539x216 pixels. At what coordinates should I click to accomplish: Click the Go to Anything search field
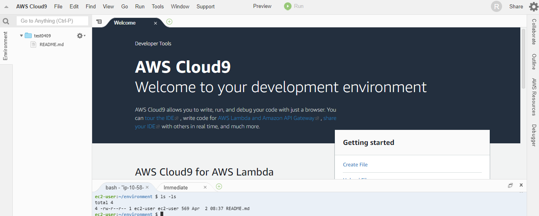52,21
